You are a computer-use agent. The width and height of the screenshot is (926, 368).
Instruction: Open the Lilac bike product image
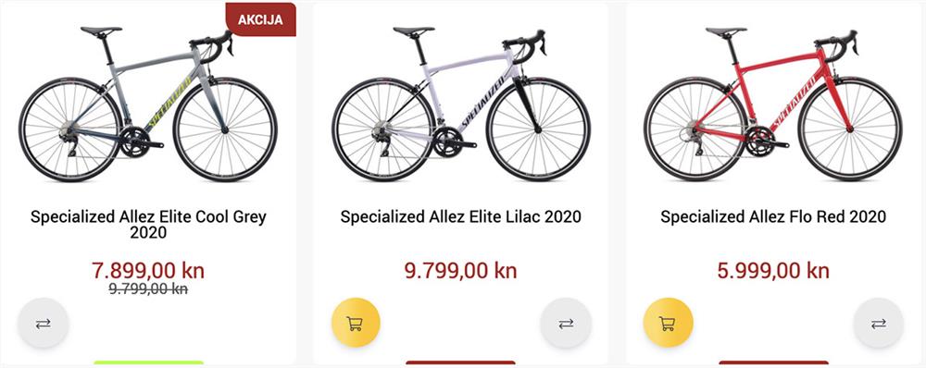[x=460, y=104]
